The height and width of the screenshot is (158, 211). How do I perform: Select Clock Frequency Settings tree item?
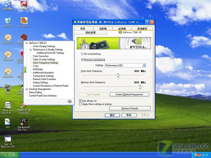(x=45, y=63)
